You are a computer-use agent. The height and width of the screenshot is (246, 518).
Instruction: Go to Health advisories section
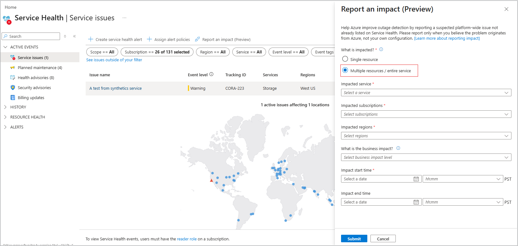(36, 78)
